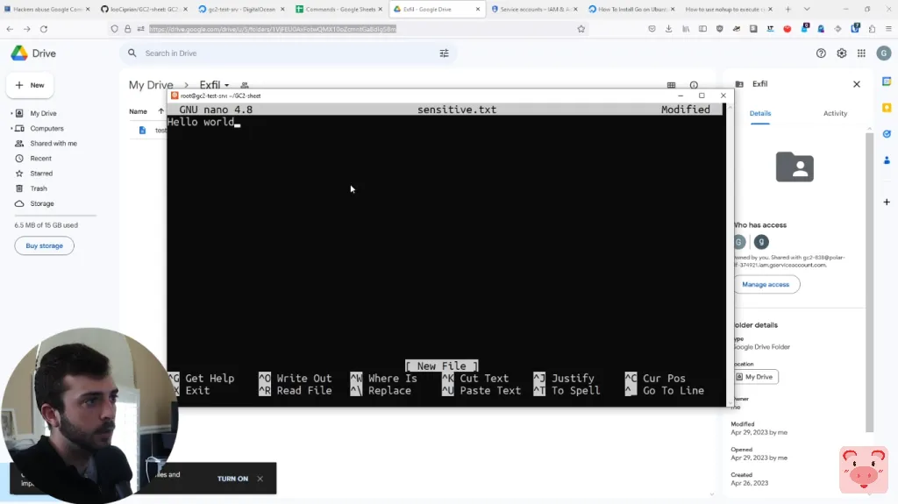Image resolution: width=898 pixels, height=504 pixels.
Task: Go to My Drive via breadcrumb
Action: point(151,85)
